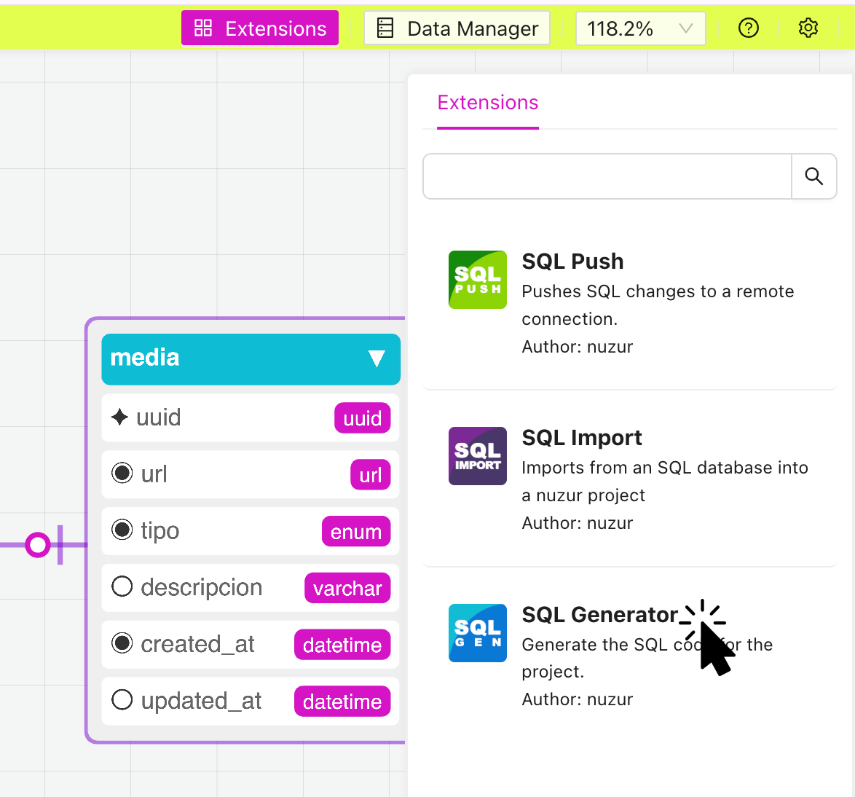Open the 118.2% zoom level dropdown
Image resolution: width=855 pixels, height=797 pixels.
(640, 28)
